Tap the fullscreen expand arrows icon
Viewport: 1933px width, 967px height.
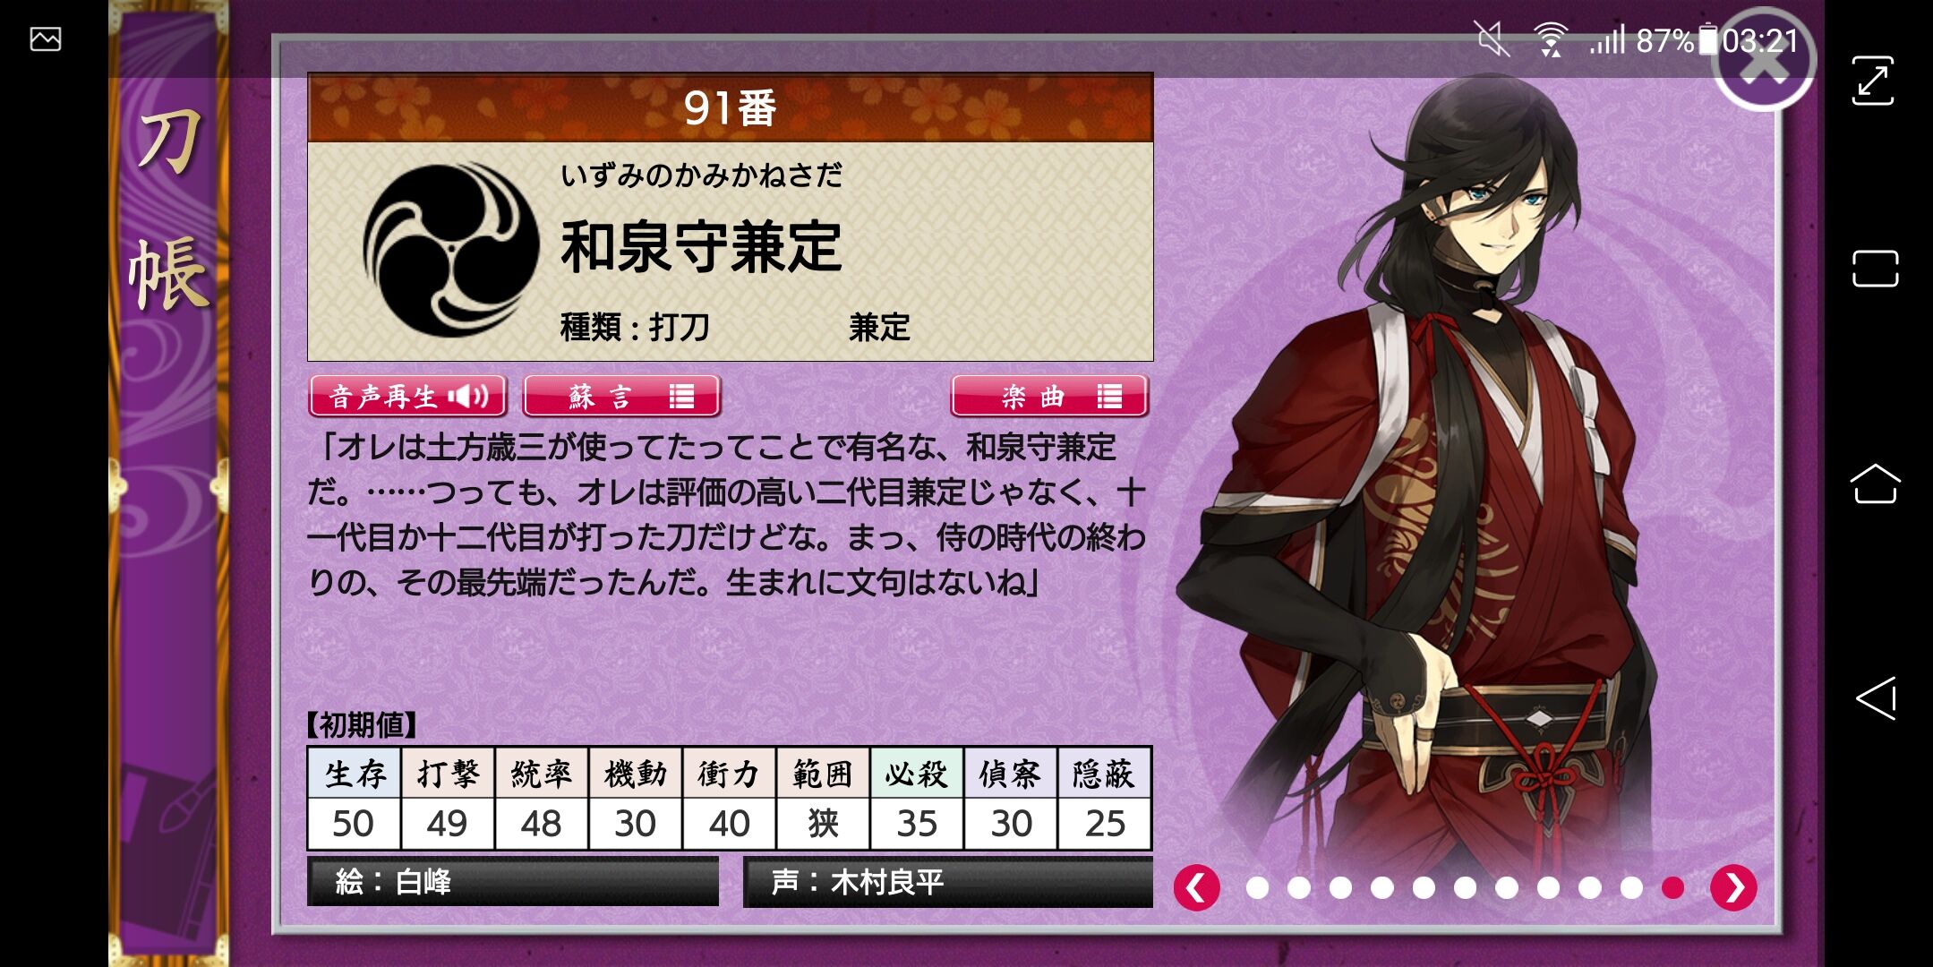click(1872, 81)
